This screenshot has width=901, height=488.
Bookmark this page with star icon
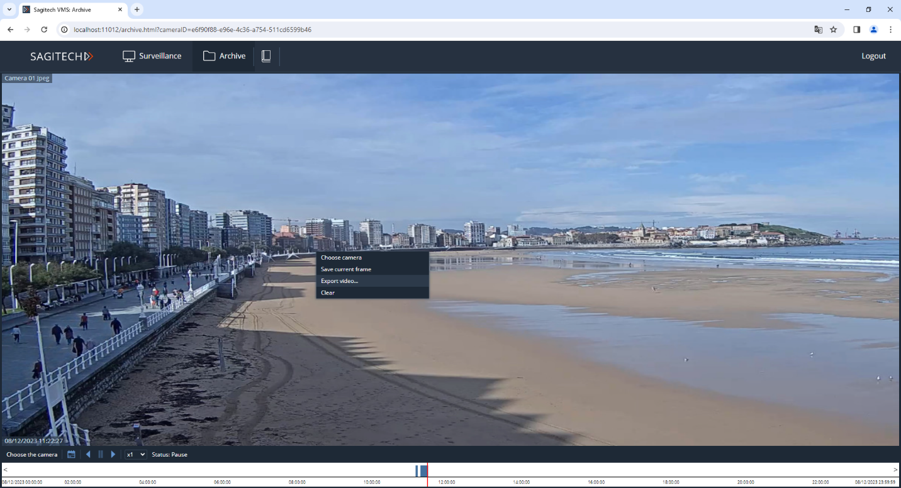click(834, 30)
